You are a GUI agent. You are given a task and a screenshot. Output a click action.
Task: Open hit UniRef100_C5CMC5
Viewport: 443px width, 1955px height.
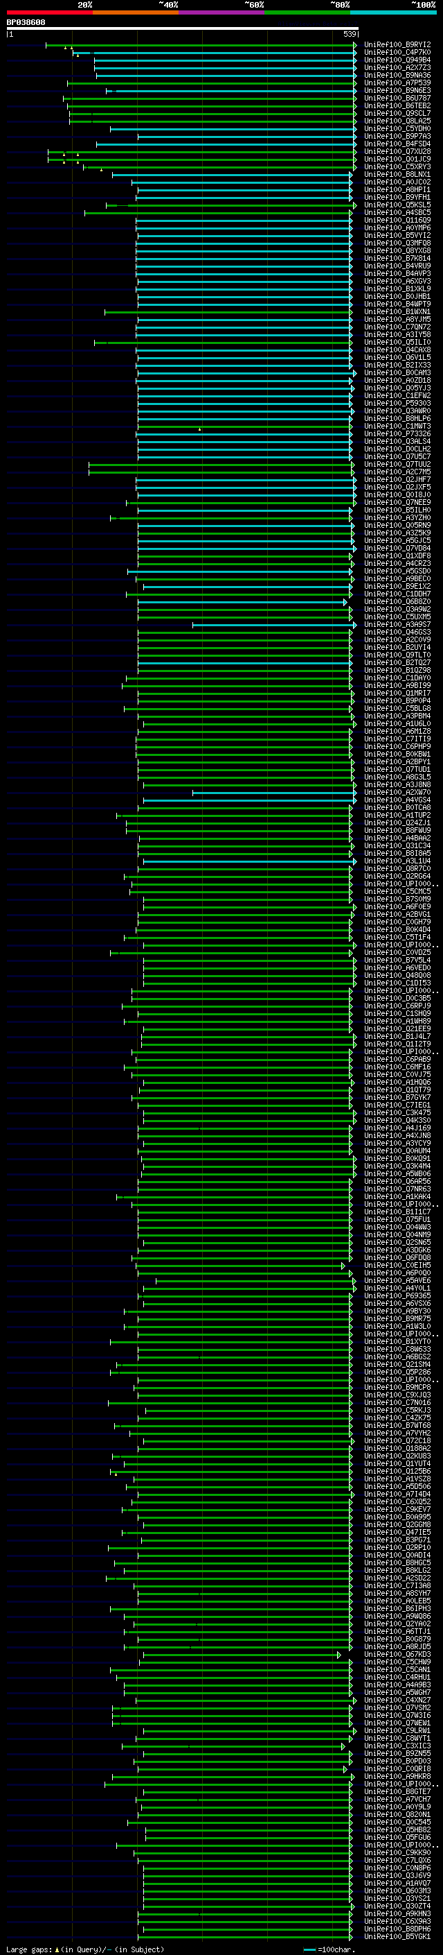click(x=397, y=891)
